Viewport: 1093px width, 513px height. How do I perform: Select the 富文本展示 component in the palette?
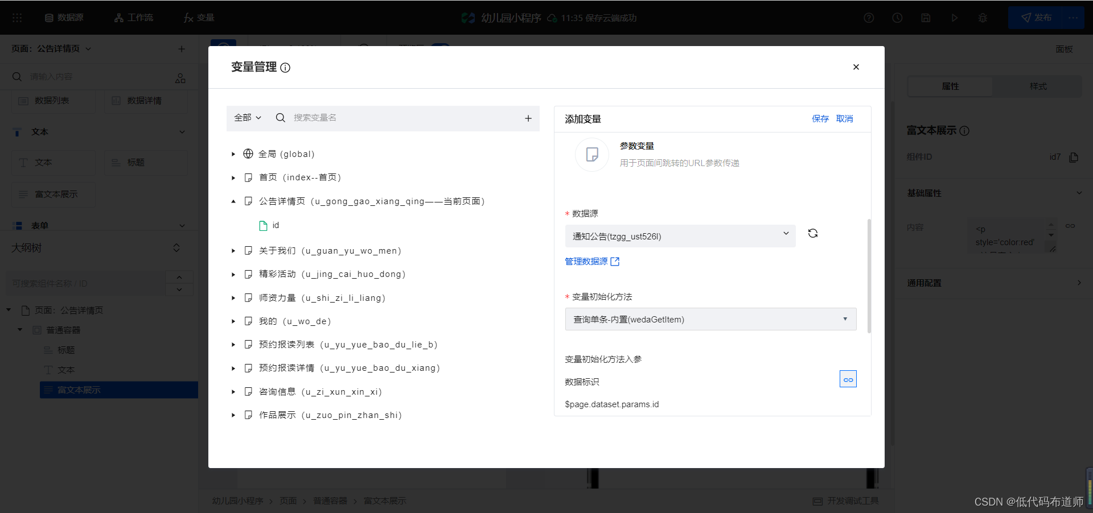54,195
